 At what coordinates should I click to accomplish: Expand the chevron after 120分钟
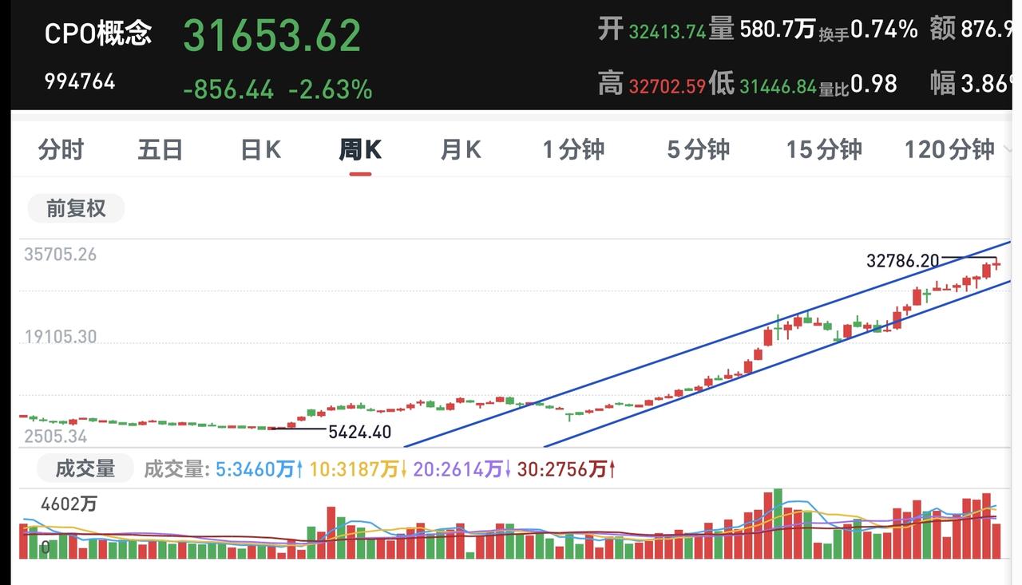[x=1008, y=149]
